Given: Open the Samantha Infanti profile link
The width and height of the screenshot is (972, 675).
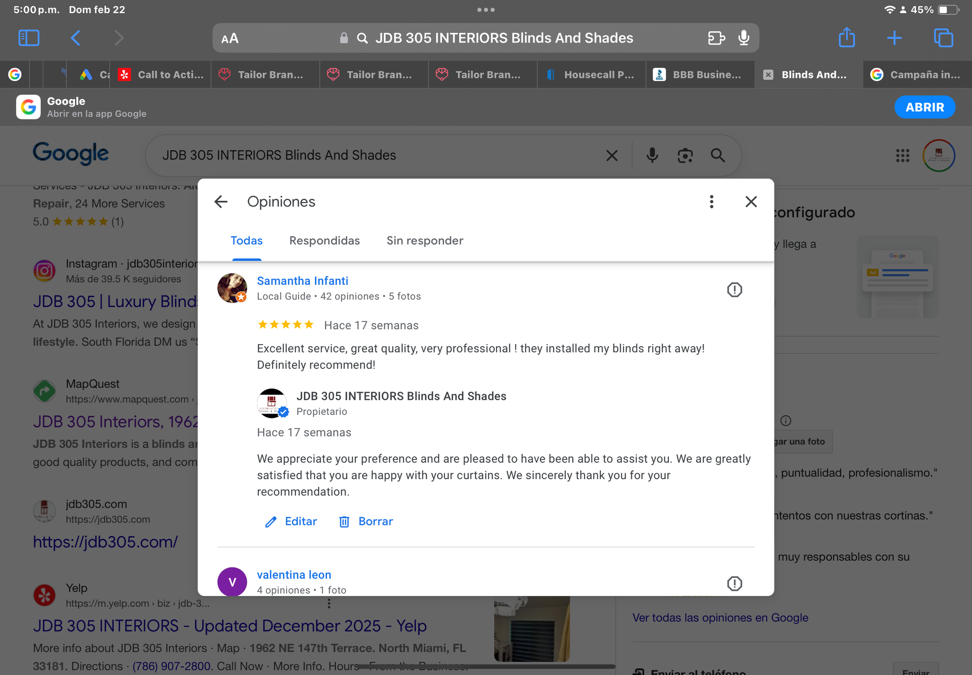Looking at the screenshot, I should (302, 281).
